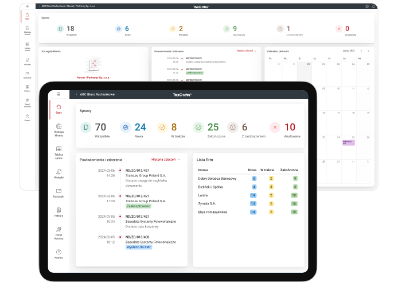
Task: Open the Luntra company row
Action: [203, 195]
